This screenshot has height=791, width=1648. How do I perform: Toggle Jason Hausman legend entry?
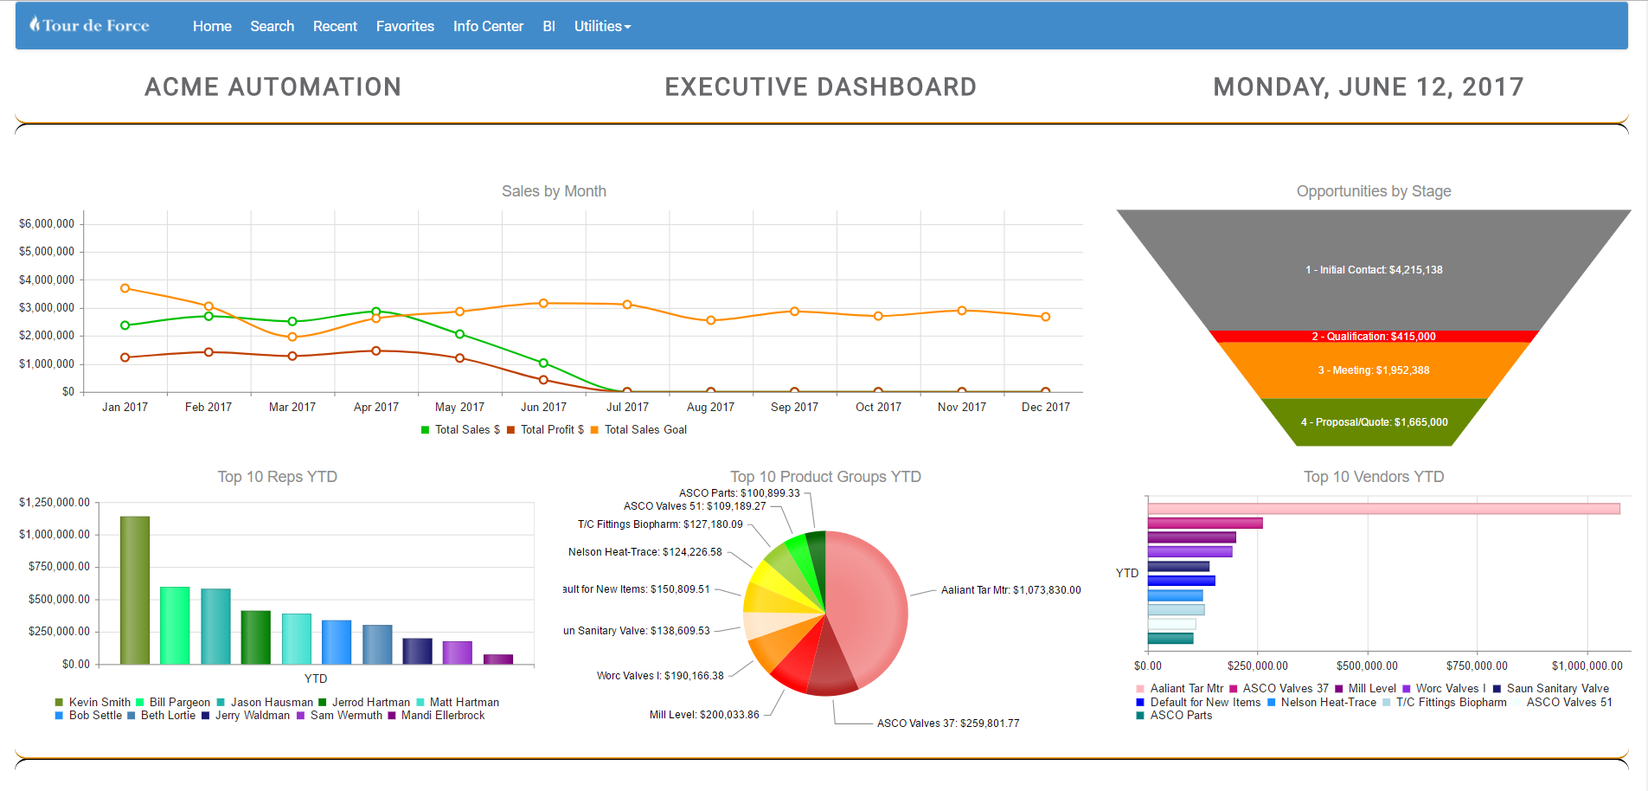pos(265,703)
